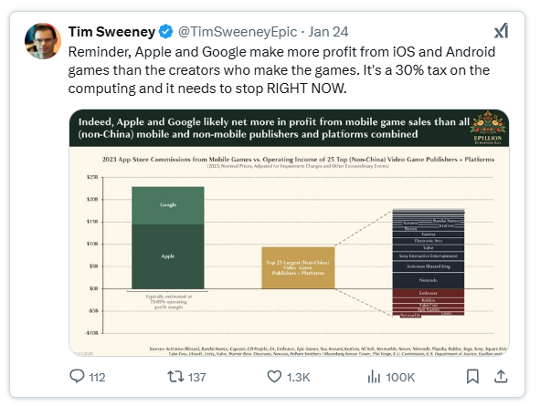The height and width of the screenshot is (417, 540).
Task: Click the green Google bar segment
Action: (168, 205)
